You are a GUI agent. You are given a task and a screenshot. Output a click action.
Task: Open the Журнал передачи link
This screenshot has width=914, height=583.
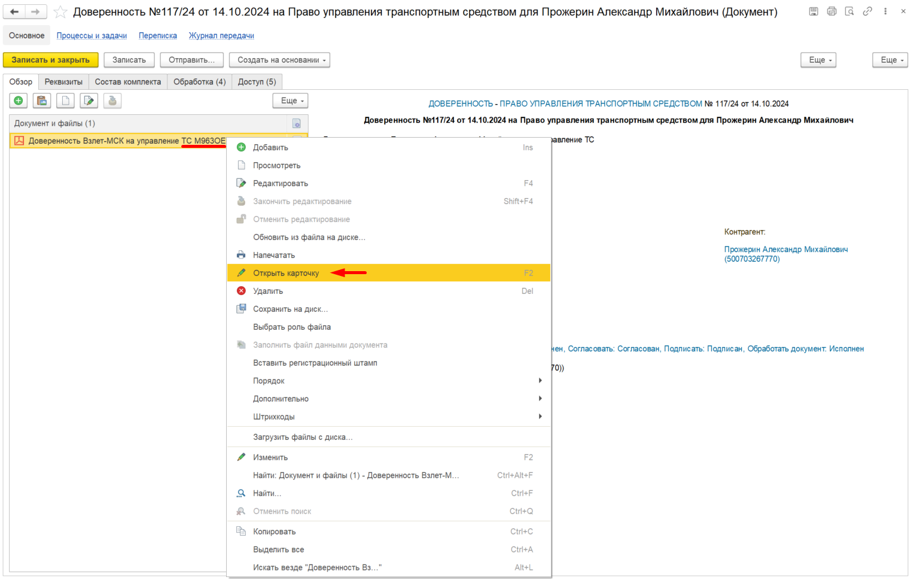point(221,36)
